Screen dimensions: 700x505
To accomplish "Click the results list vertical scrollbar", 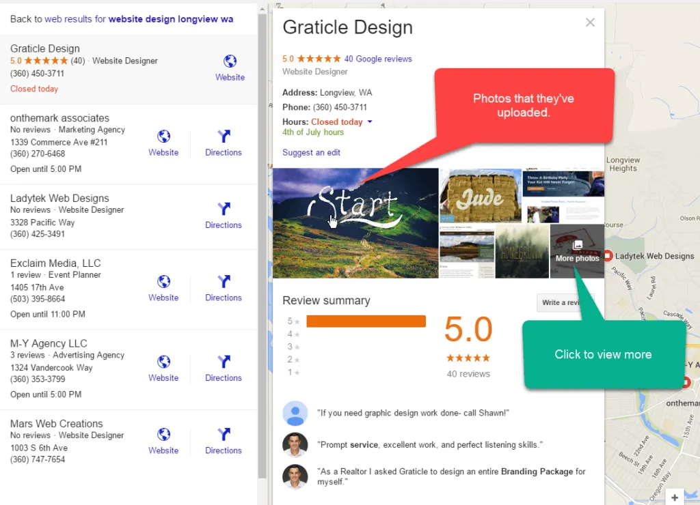I will click(x=262, y=245).
